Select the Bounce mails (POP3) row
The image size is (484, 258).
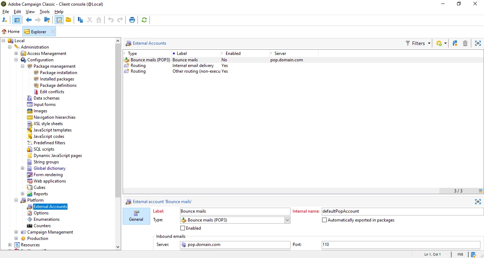(x=303, y=60)
